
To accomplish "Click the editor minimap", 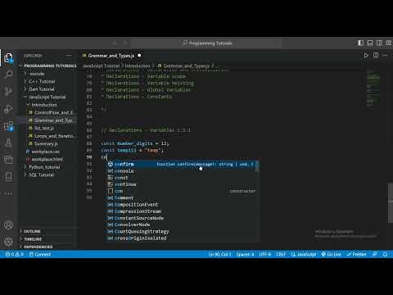I will point(373,89).
